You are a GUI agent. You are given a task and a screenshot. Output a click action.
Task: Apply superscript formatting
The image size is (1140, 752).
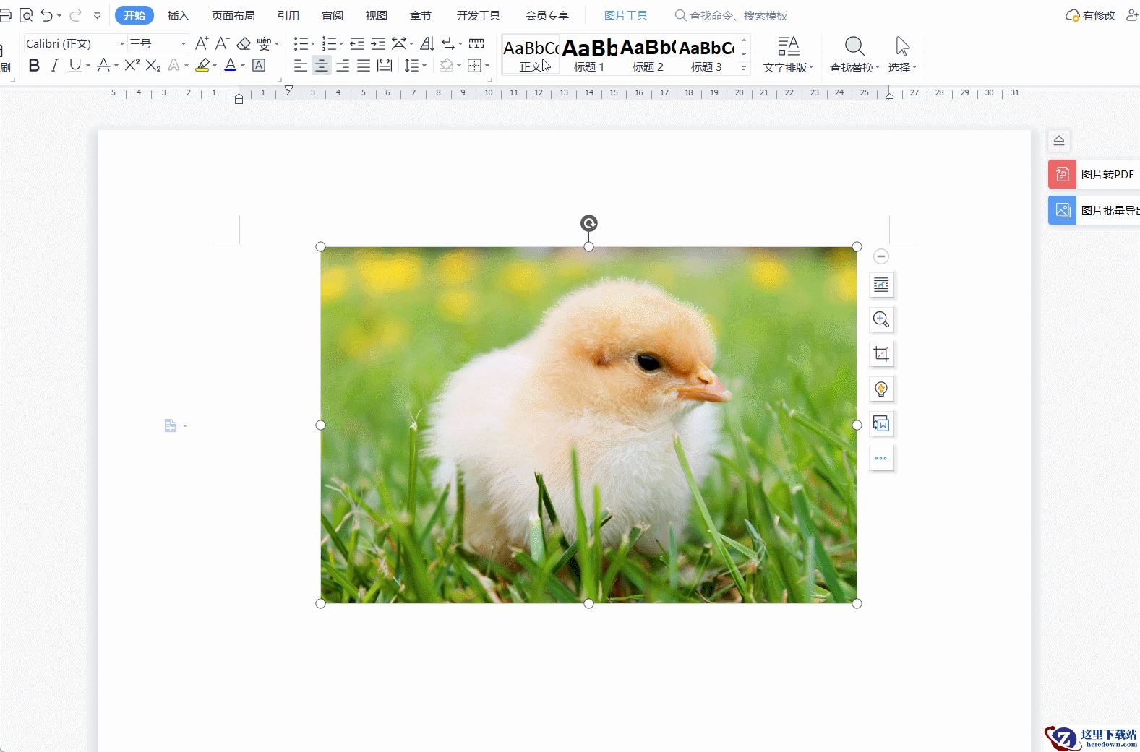(x=132, y=66)
